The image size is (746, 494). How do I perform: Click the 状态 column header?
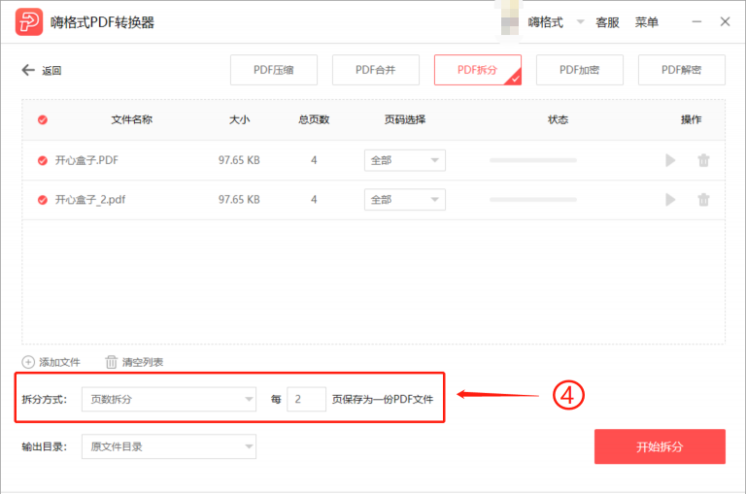(x=559, y=119)
